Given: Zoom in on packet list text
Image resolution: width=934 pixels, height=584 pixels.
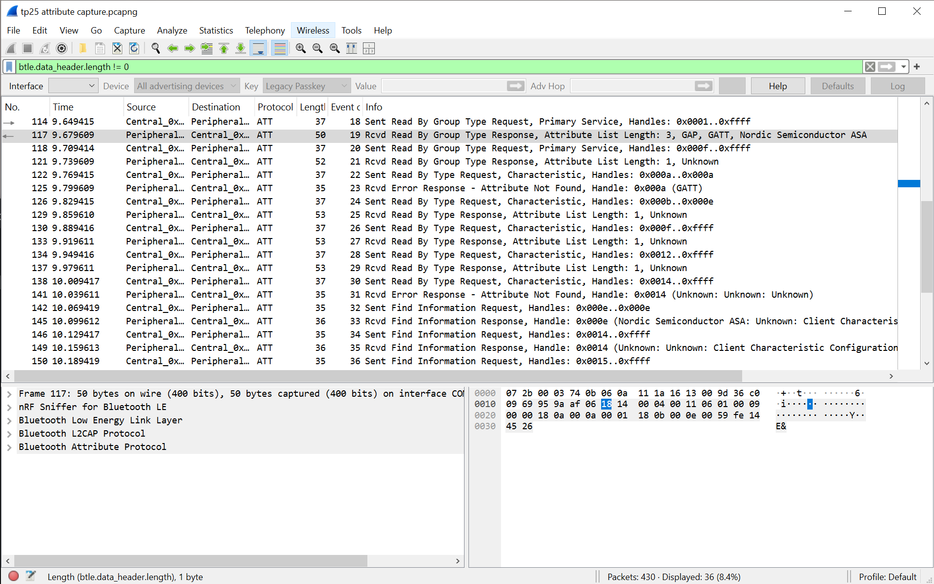Looking at the screenshot, I should coord(300,48).
